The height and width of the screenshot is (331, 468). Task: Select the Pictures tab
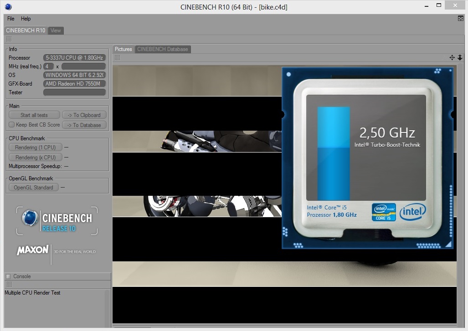point(123,49)
